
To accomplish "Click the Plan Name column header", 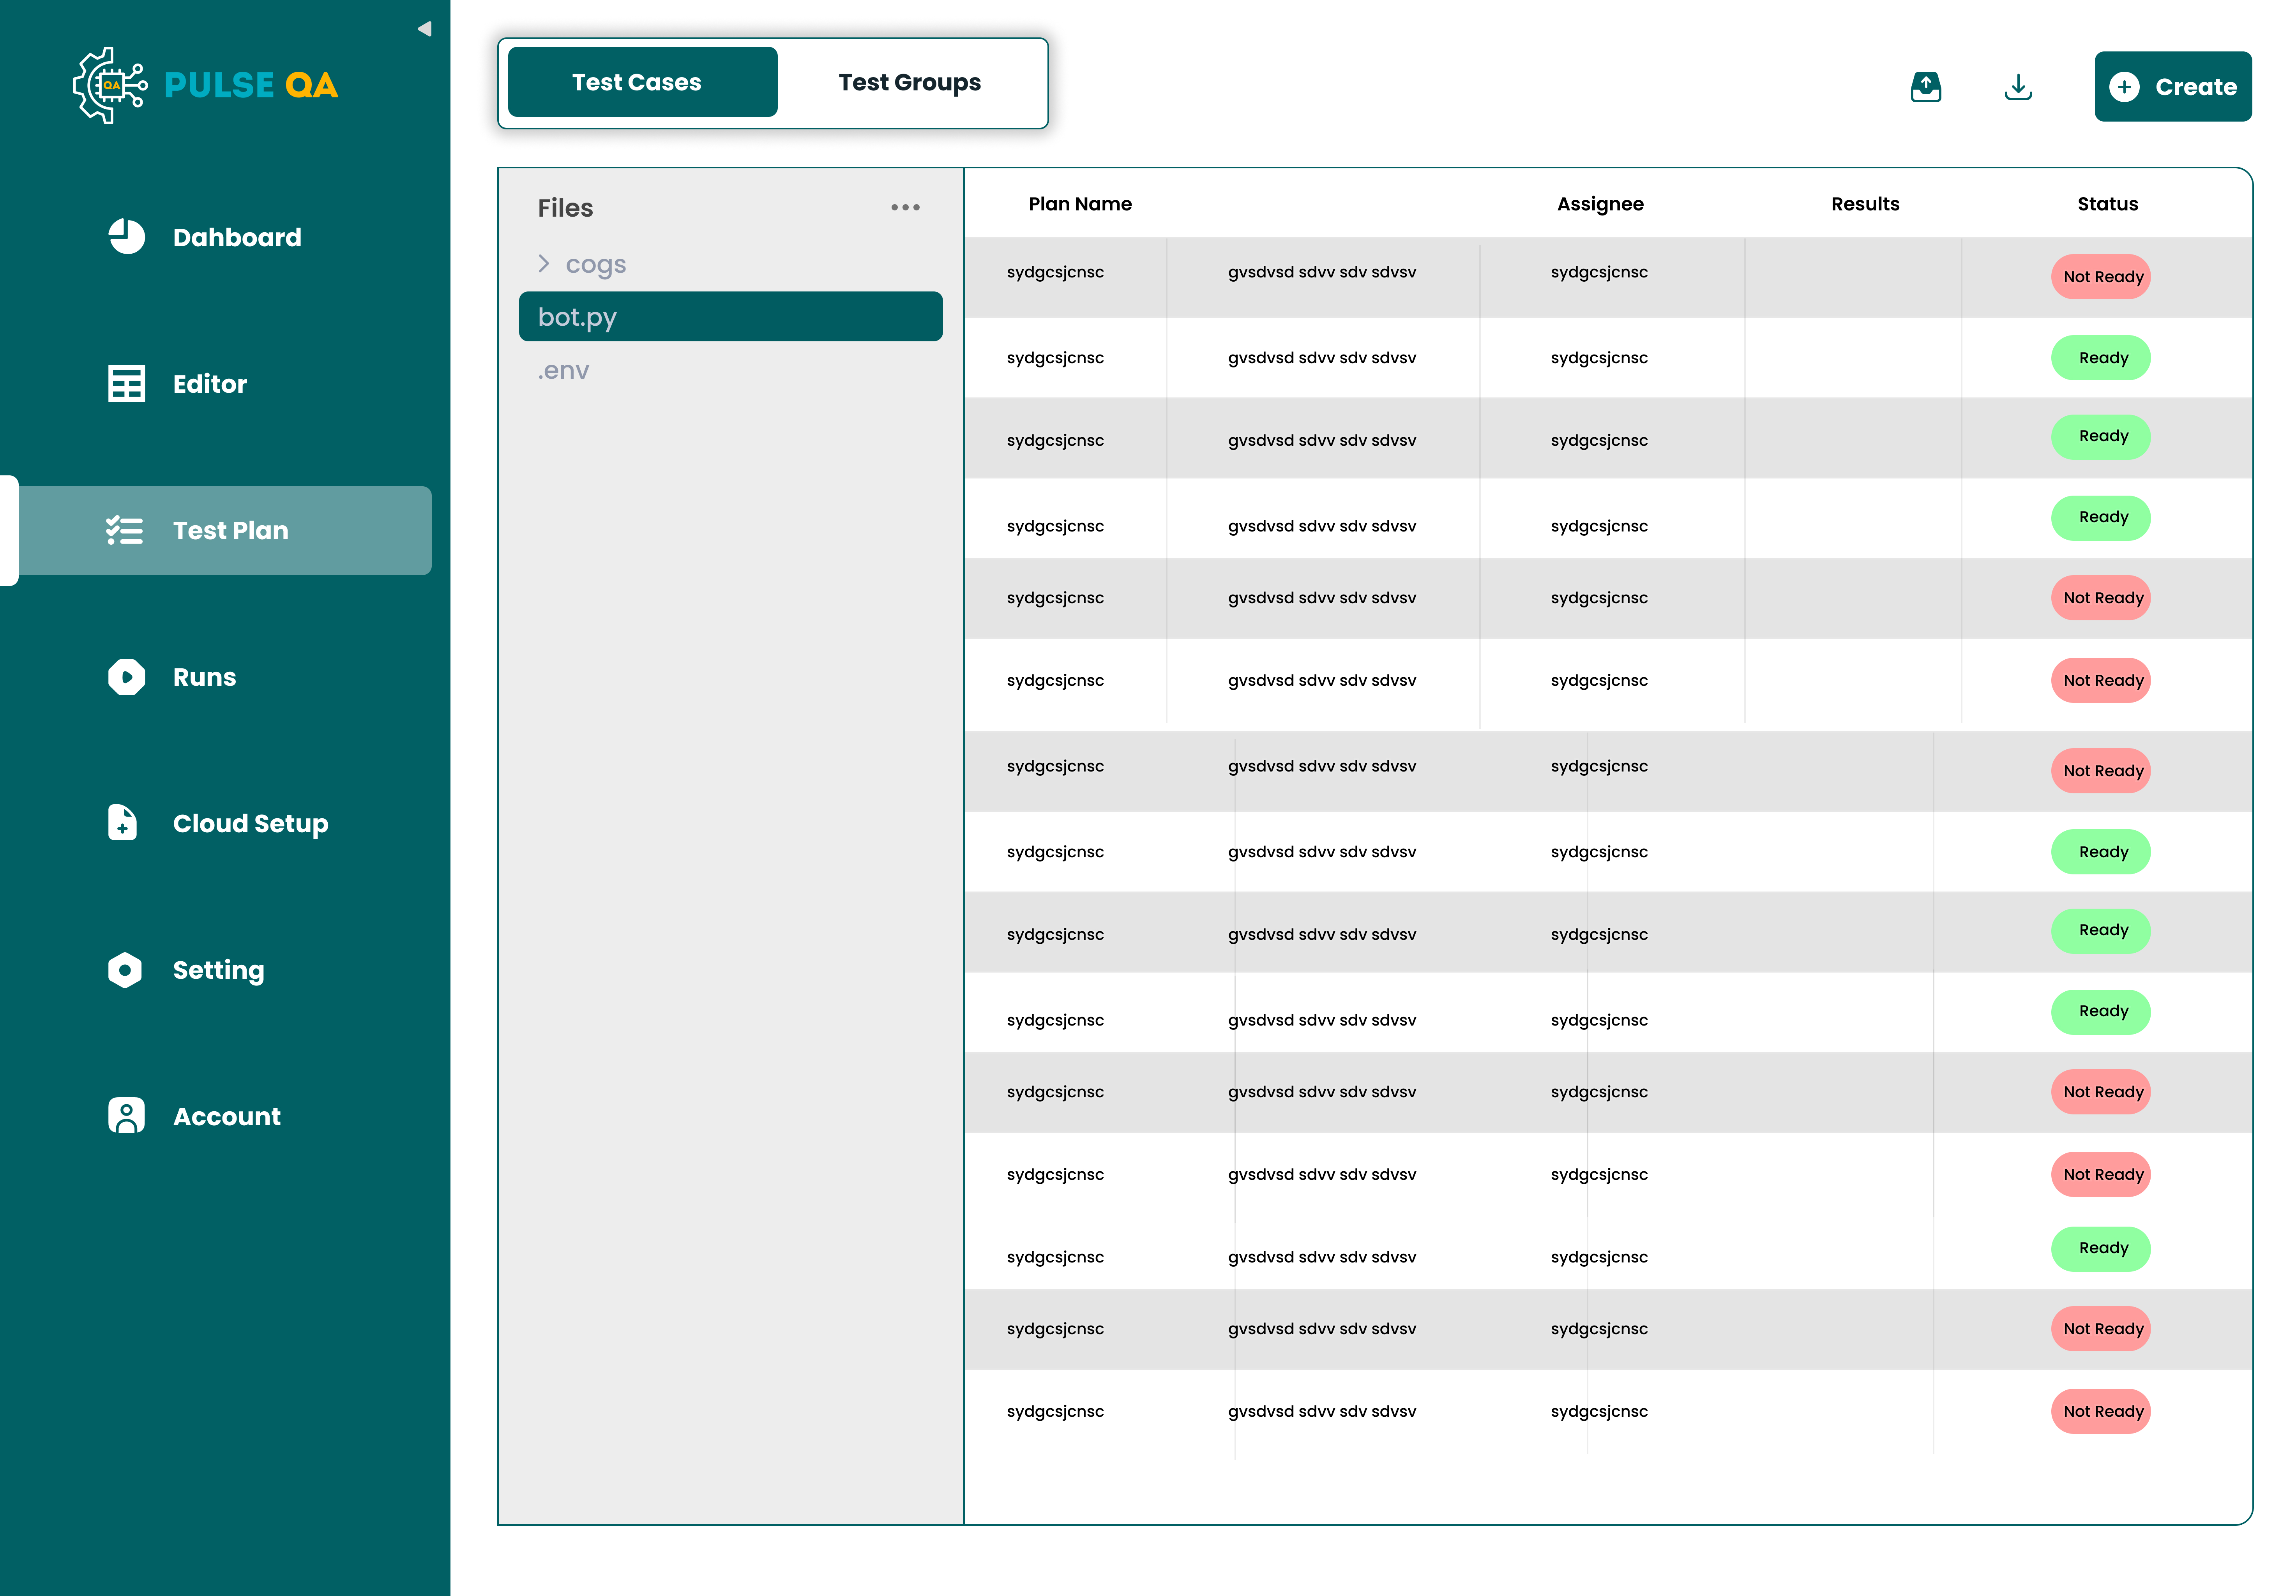I will 1080,204.
